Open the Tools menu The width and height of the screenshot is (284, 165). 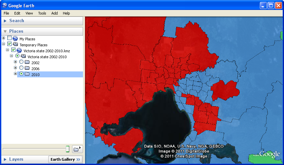[42, 13]
